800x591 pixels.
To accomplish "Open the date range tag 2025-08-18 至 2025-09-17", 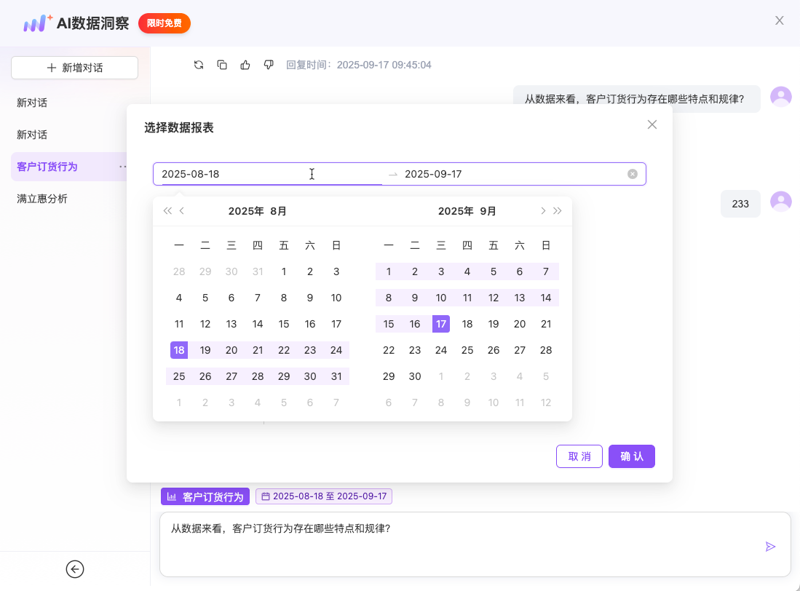I will tap(324, 496).
